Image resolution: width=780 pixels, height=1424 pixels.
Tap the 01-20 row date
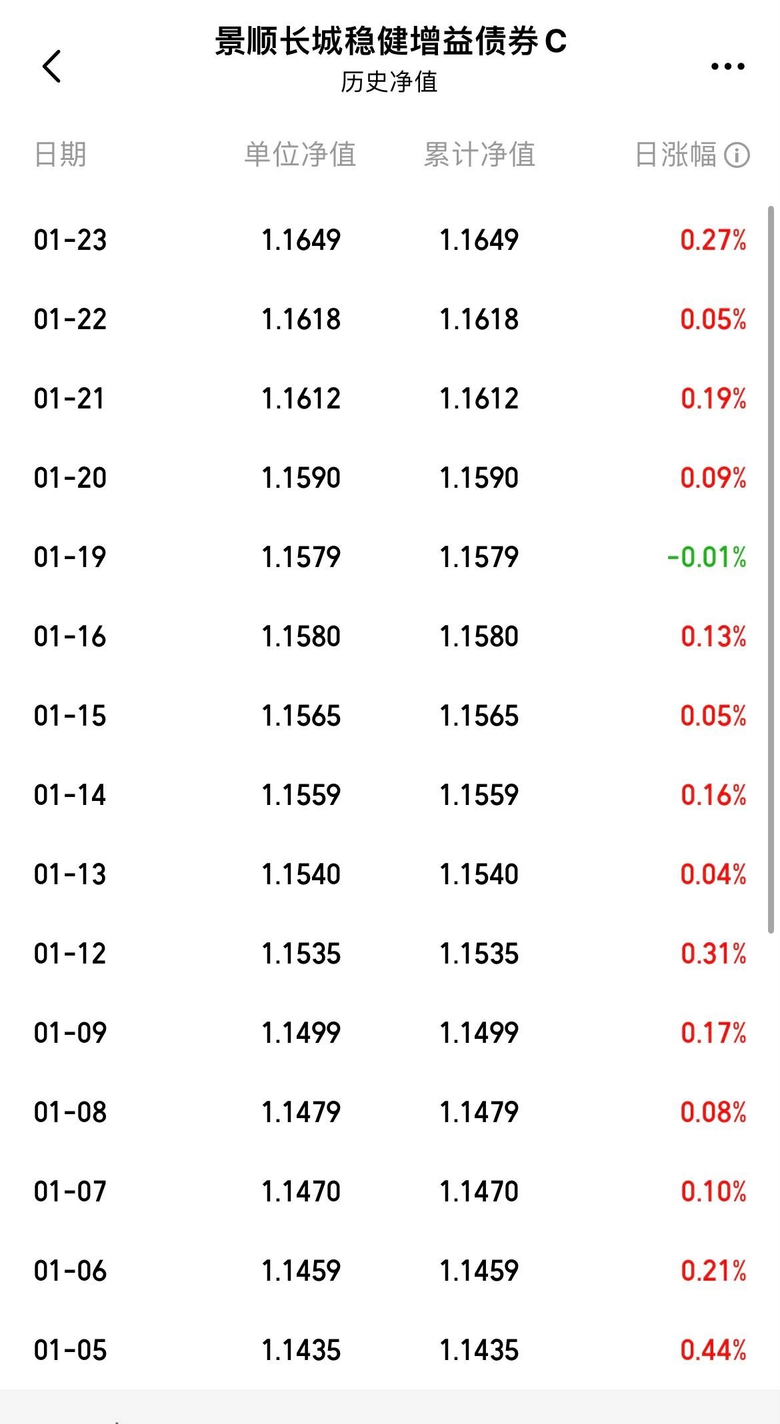70,478
